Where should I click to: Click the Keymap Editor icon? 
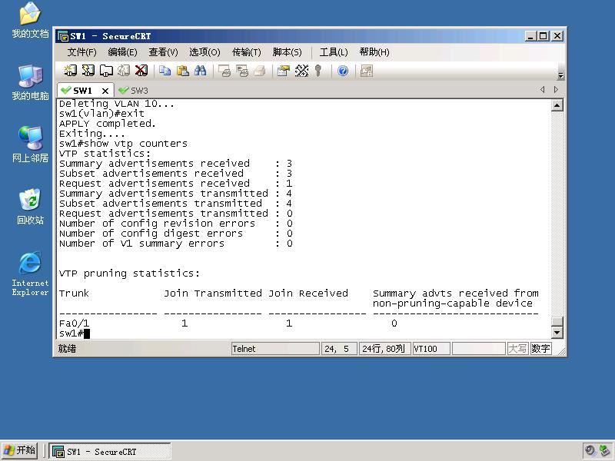point(301,71)
